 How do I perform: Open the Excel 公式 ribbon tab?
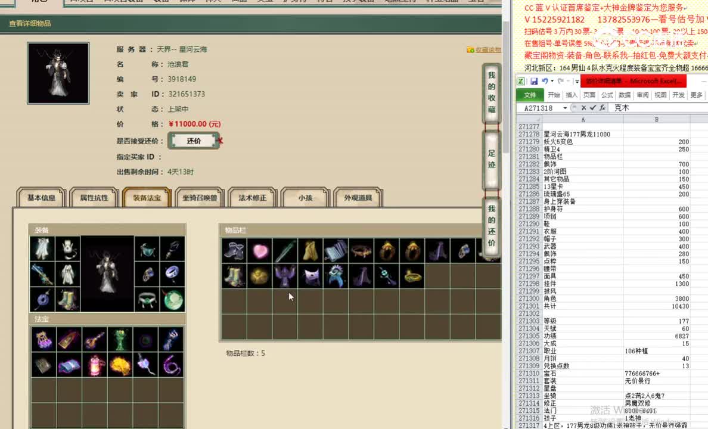pos(607,95)
